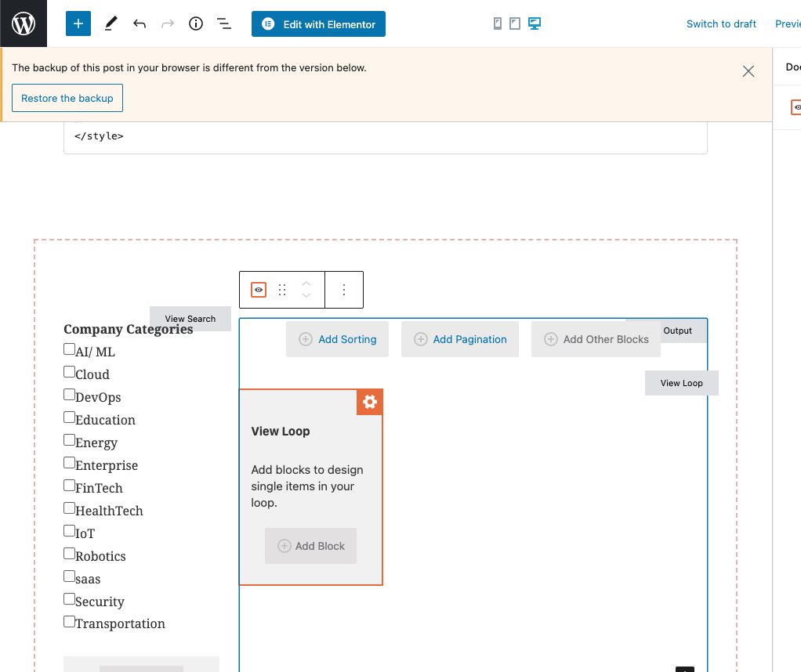Click Add Other Blocks button
This screenshot has height=672, width=801.
click(596, 339)
